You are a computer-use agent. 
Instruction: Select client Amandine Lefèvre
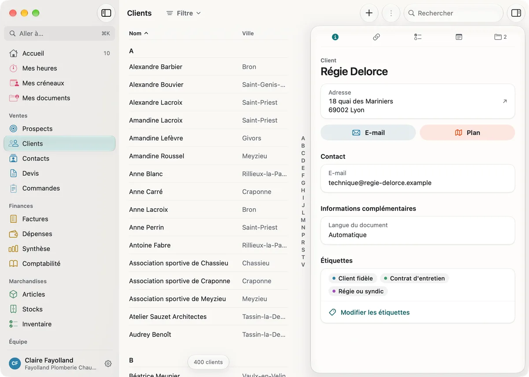click(x=208, y=138)
